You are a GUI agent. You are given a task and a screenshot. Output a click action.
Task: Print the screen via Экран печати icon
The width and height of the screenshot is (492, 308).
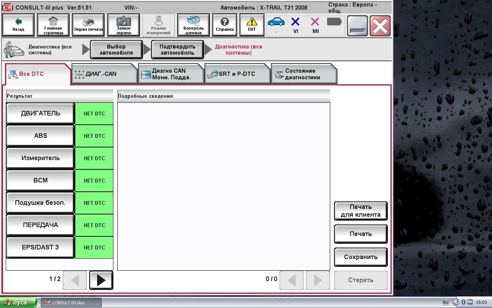point(88,25)
